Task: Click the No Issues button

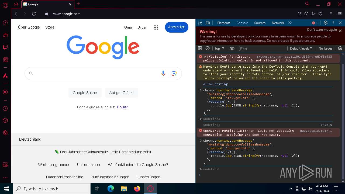Action: (325, 48)
